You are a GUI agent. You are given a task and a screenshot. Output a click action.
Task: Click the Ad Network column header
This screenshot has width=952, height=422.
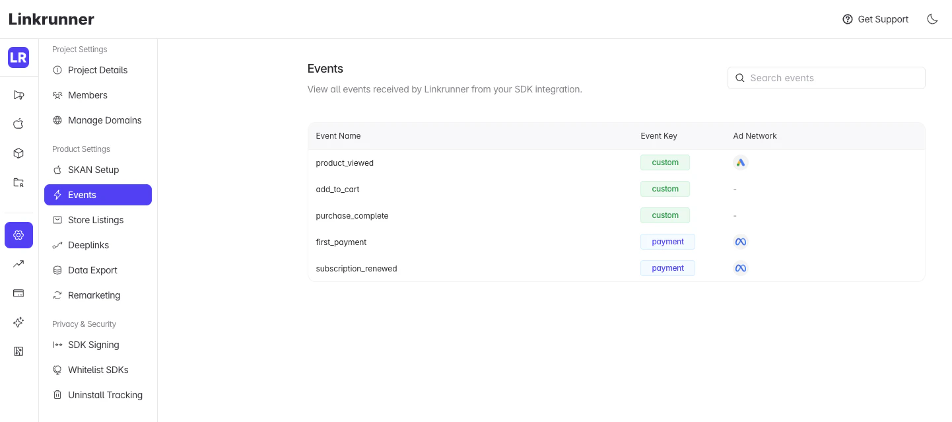[x=755, y=136]
